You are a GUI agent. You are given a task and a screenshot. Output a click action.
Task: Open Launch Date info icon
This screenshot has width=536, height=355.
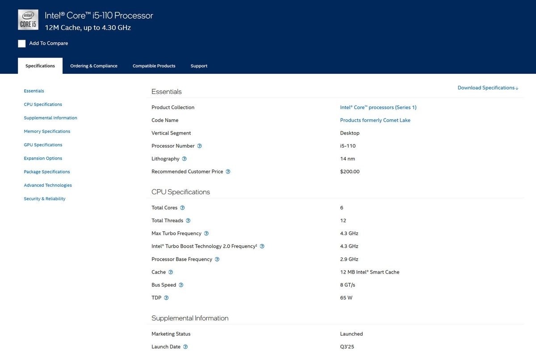[x=185, y=347]
